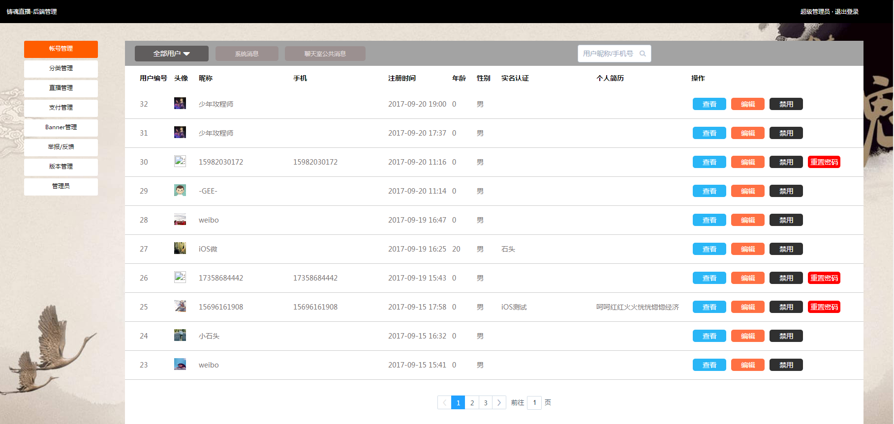894x424 pixels.
Task: Open 分类管理 in sidebar
Action: point(61,68)
